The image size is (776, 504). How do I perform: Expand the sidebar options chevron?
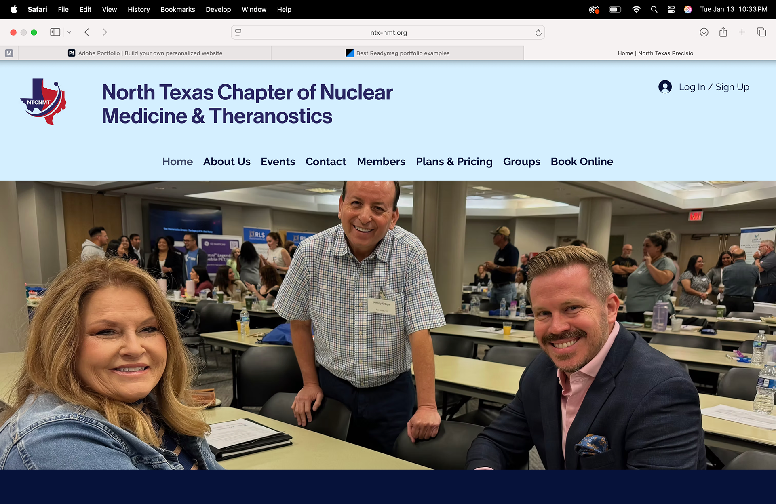(70, 32)
